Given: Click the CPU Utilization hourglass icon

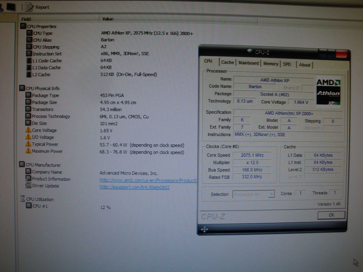Looking at the screenshot, I should 23,199.
